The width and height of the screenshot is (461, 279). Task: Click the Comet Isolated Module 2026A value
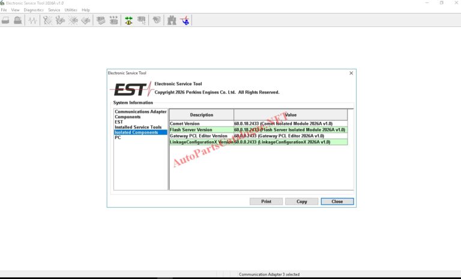click(283, 124)
